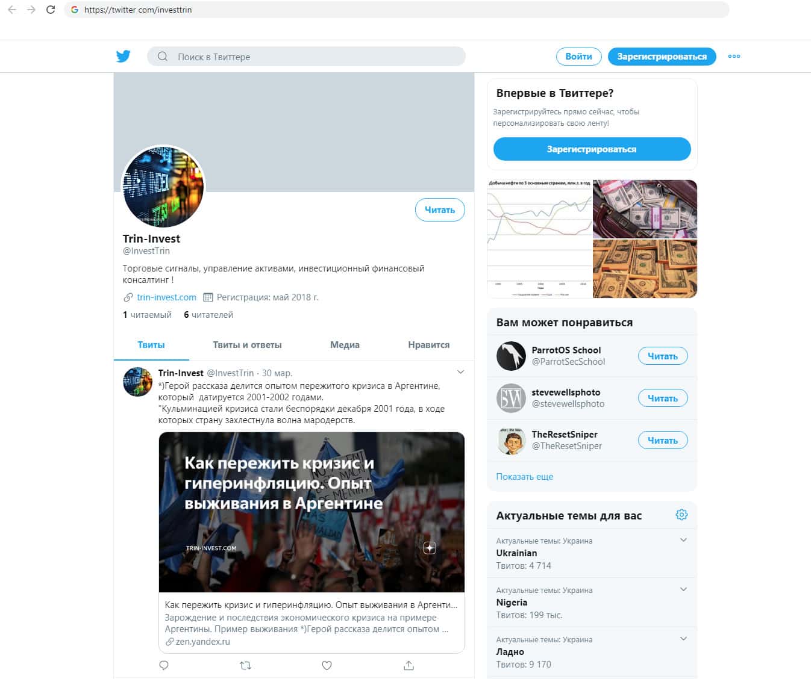Expand the tweet options chevron
The height and width of the screenshot is (679, 811).
(x=460, y=372)
